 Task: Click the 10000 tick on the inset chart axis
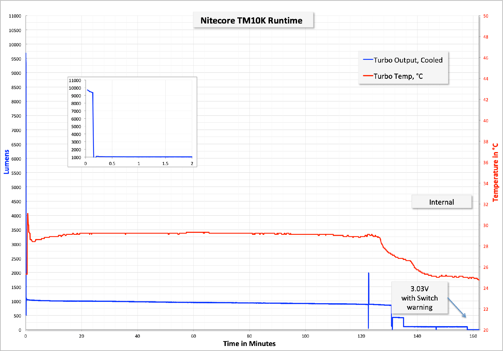tap(75, 88)
